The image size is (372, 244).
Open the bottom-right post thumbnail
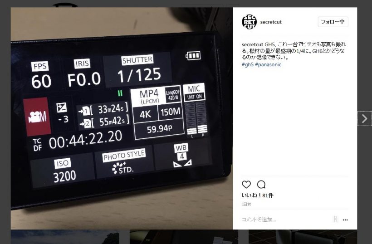303,237
